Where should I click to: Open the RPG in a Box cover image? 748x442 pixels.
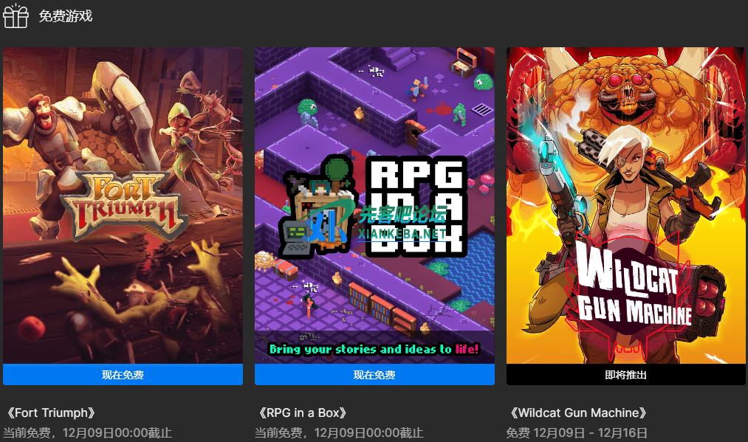374,205
